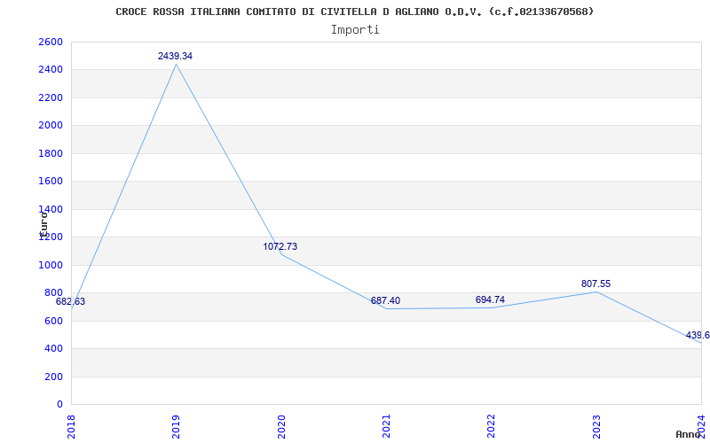The width and height of the screenshot is (710, 443).
Task: Click the 1000 y-axis value
Action: pos(51,265)
